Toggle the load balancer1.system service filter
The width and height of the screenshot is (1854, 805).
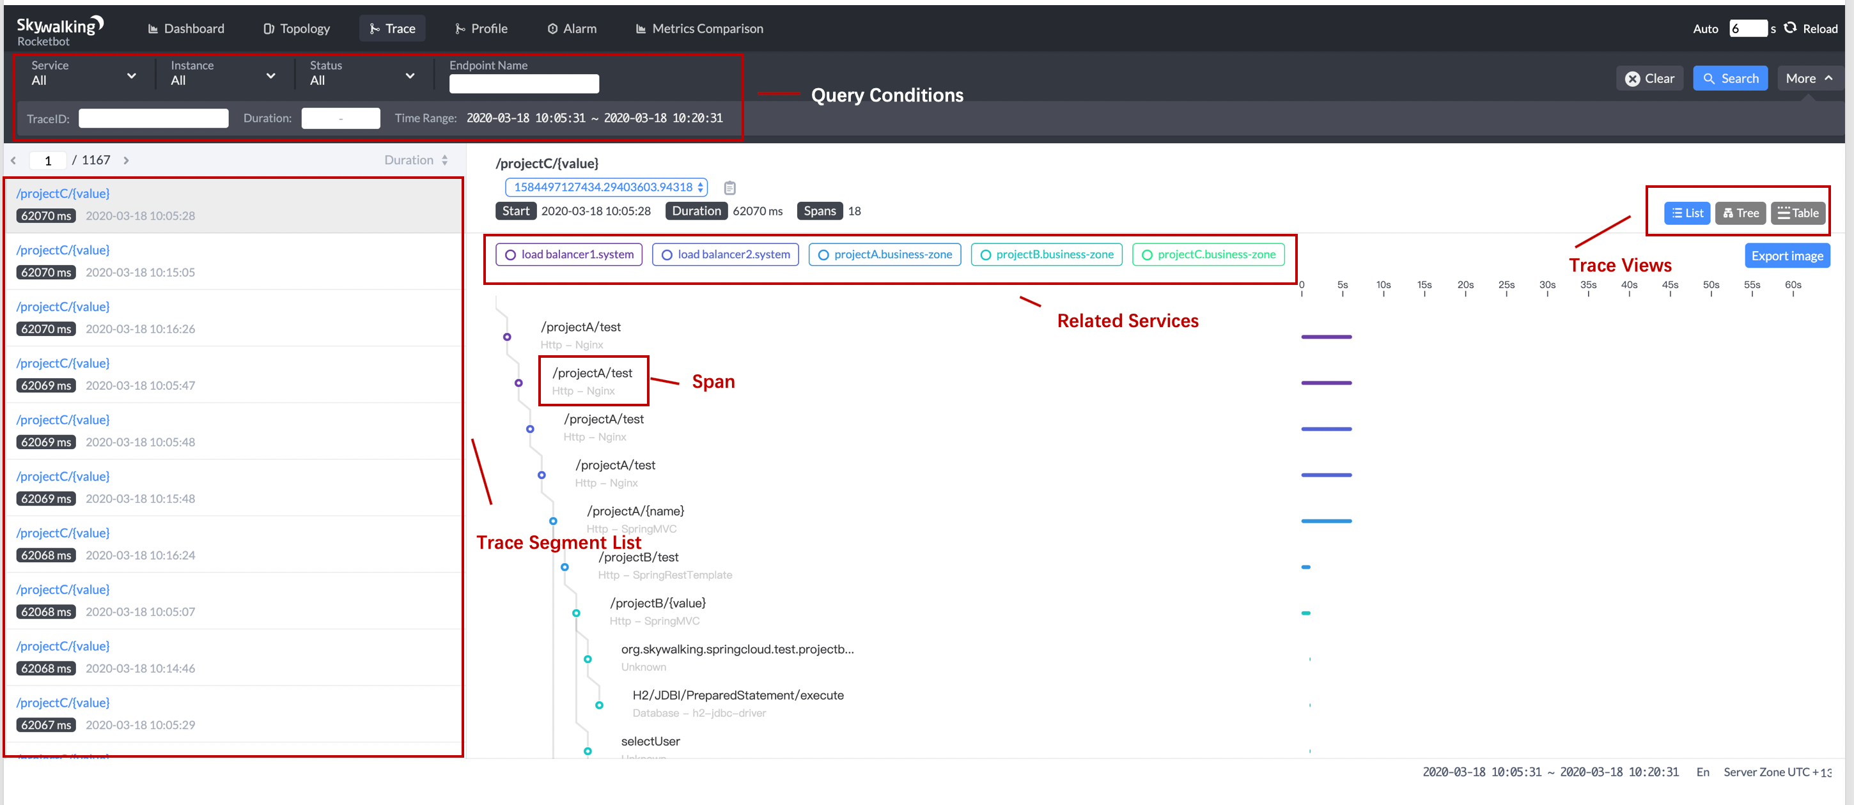coord(568,255)
